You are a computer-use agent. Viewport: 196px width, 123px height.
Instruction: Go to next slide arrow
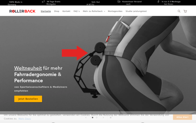(103, 117)
